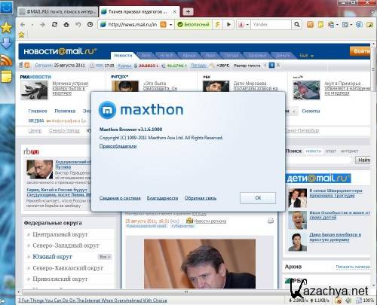377x305 pixels.
Task: Open the status bar '3 Fun Things' link
Action: point(92,300)
